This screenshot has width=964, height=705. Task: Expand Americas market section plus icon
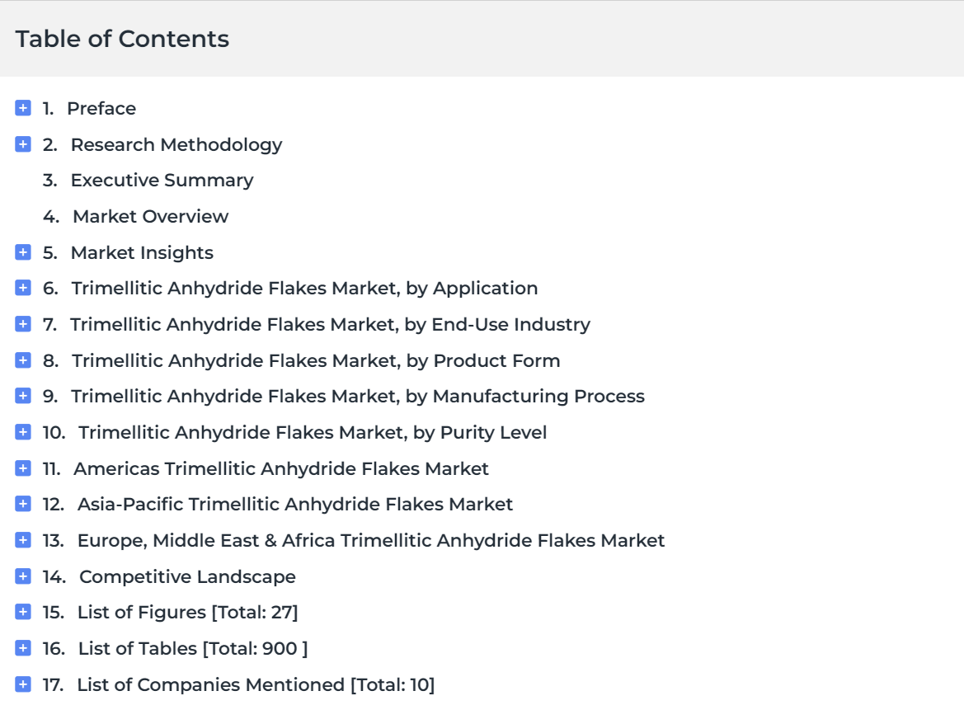pos(23,468)
